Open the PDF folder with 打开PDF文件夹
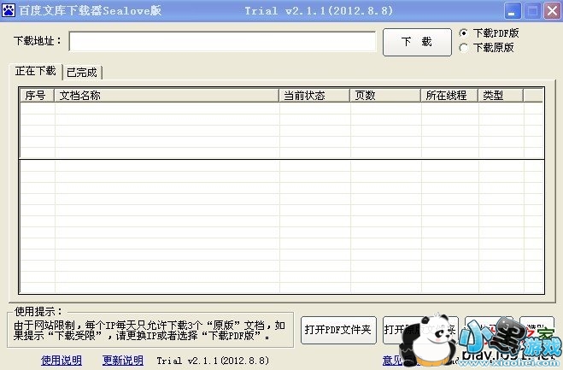 338,330
